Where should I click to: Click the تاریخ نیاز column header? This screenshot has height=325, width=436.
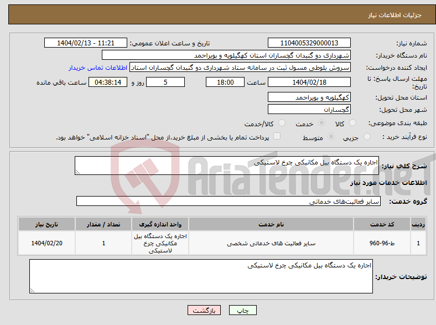(46, 224)
